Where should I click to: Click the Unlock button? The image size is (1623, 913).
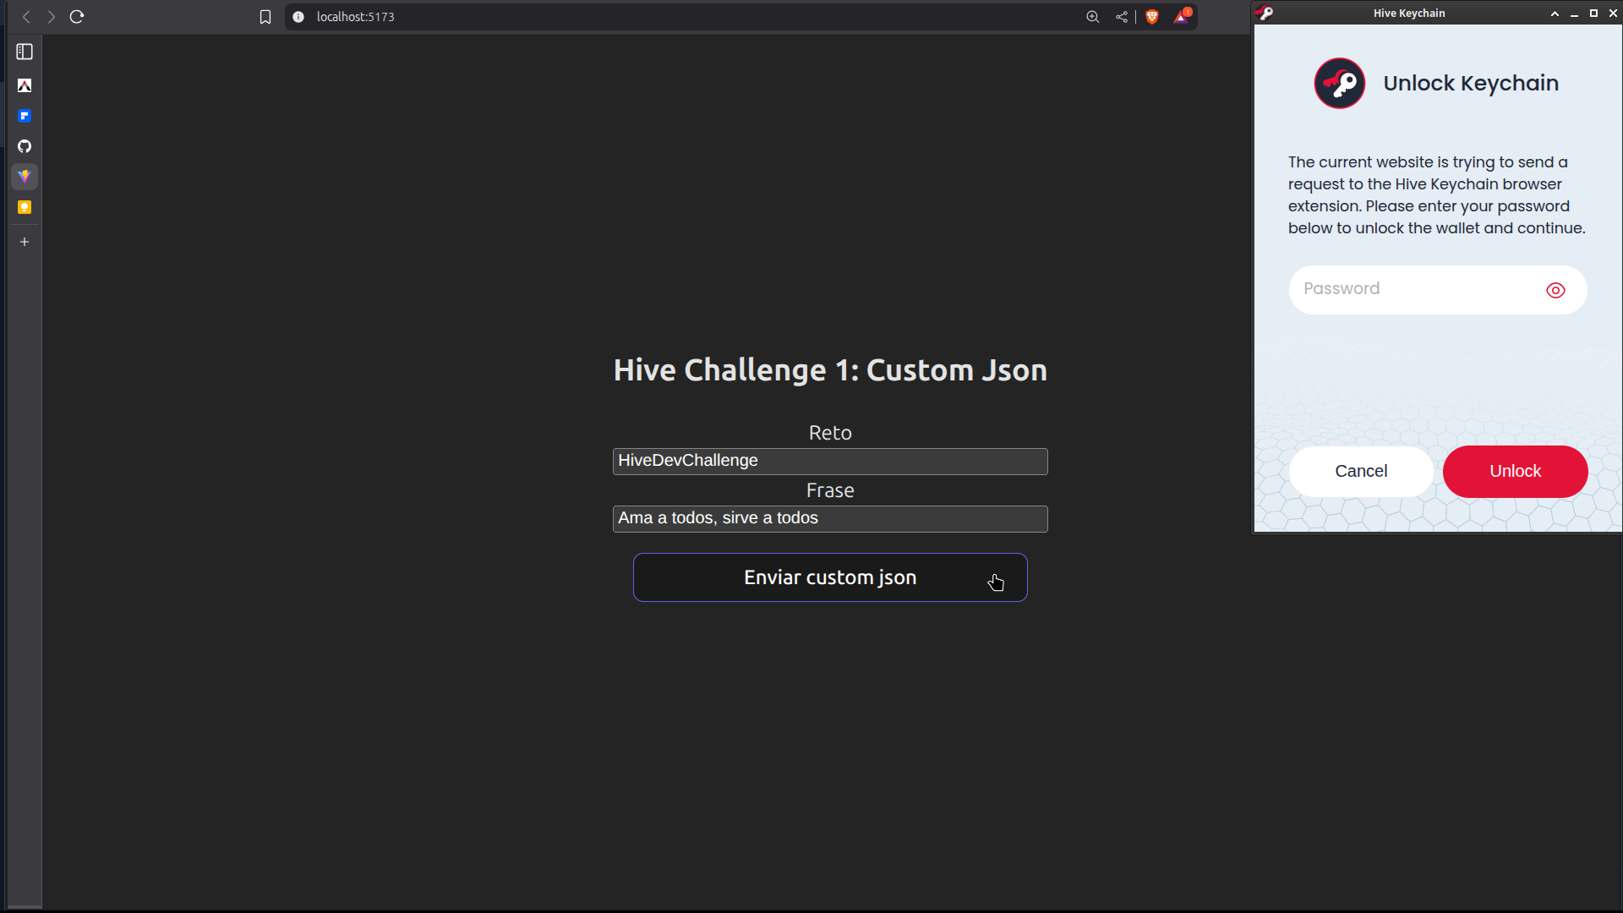click(x=1515, y=472)
